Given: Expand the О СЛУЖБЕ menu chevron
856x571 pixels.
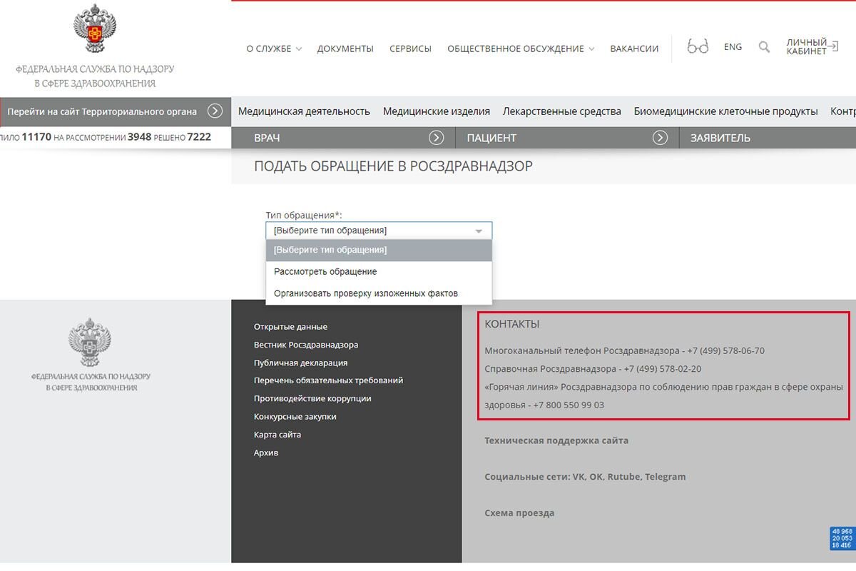Looking at the screenshot, I should tap(300, 49).
